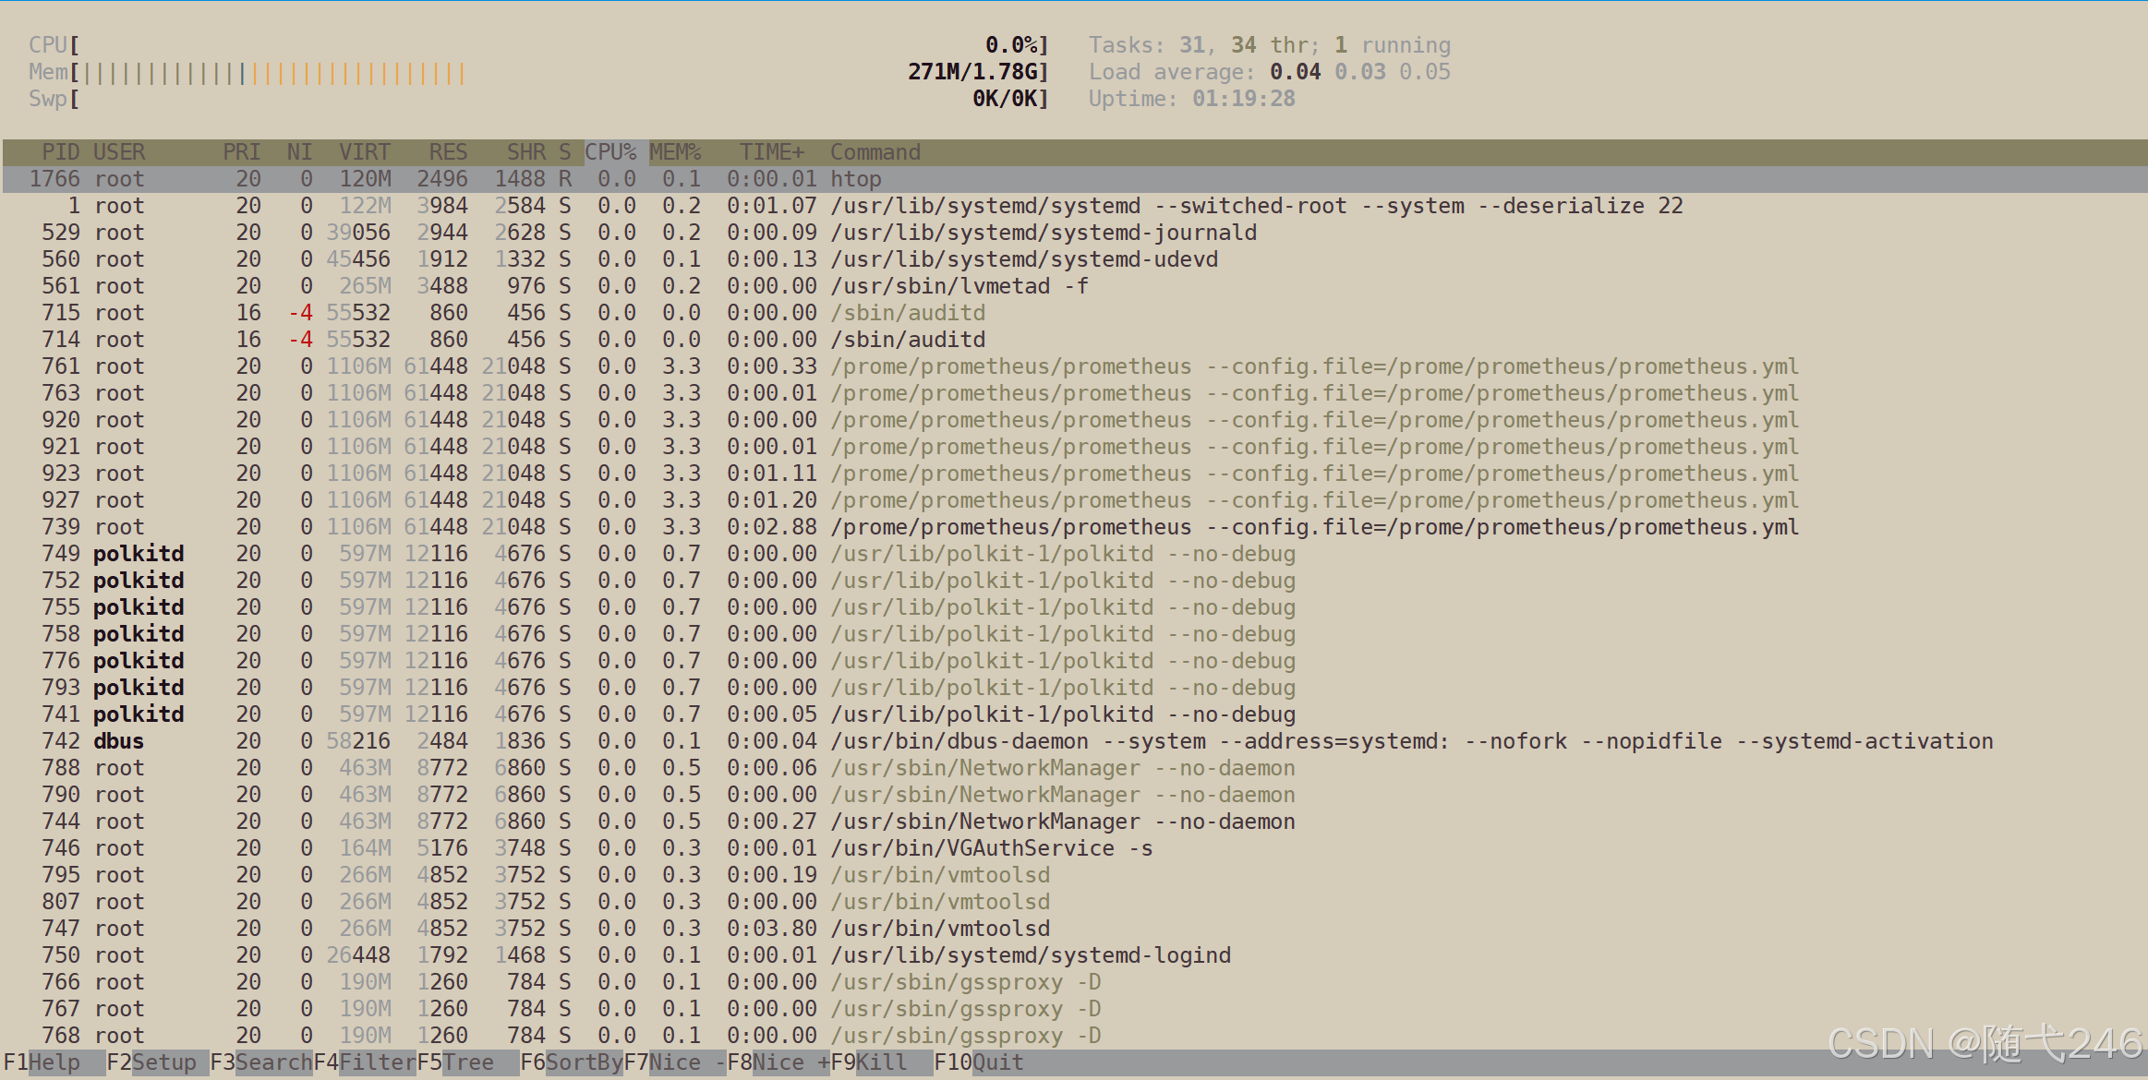Open the F6 SortBy menu

point(583,1062)
